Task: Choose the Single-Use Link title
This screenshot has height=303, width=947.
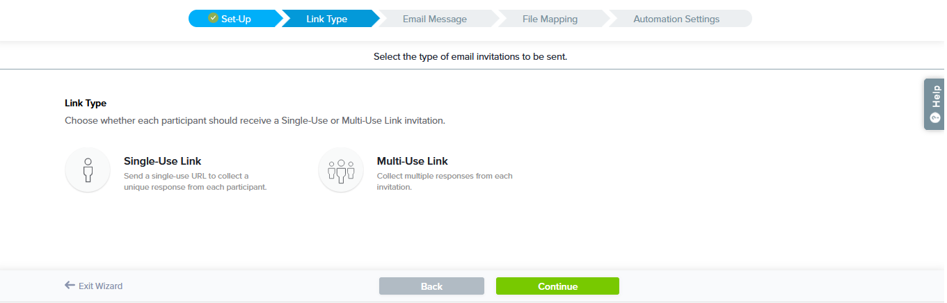Action: coord(162,161)
